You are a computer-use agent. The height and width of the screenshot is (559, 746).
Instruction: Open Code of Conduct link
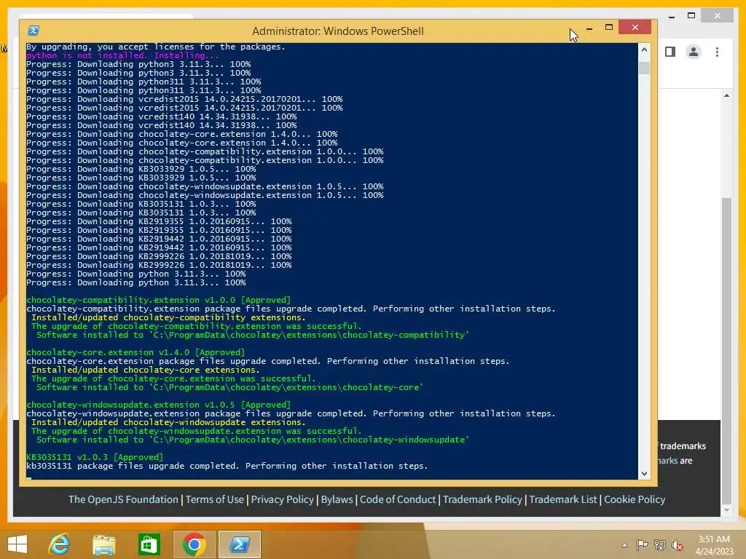click(x=398, y=499)
